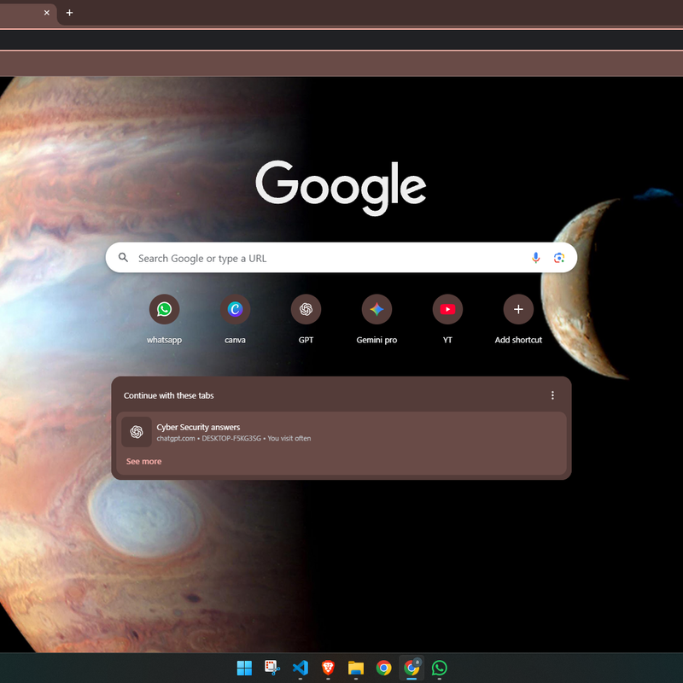Click the Add shortcut plus button
This screenshot has height=683, width=683.
tap(518, 309)
